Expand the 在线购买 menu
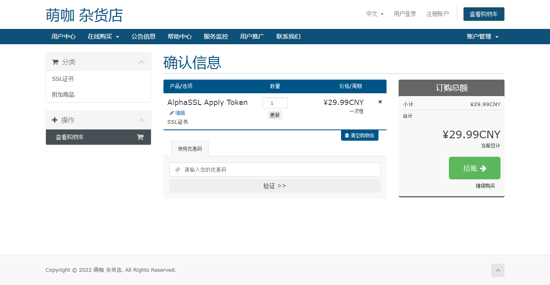Screen dimensions: 550x285 tap(103, 37)
